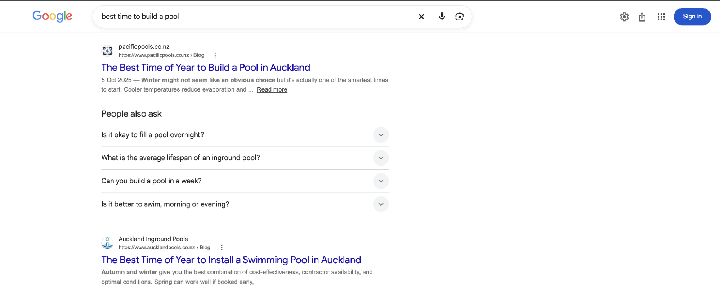
Task: Expand 'Is it better to swim, morning or evening?'
Action: [x=245, y=204]
